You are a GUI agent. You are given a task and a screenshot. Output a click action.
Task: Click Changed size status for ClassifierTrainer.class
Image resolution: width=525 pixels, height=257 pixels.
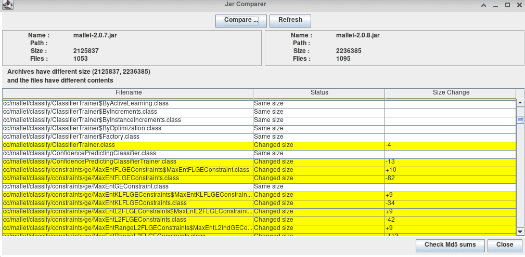point(319,145)
